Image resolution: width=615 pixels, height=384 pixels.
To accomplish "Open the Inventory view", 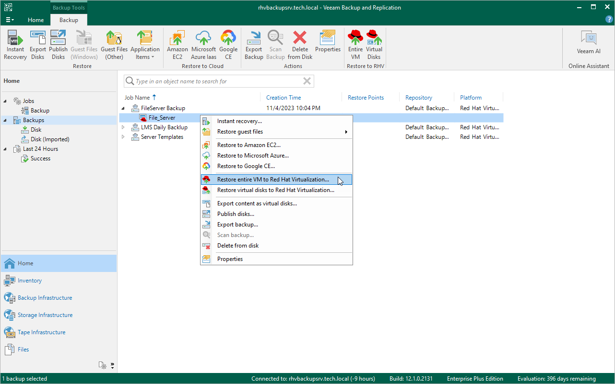I will pyautogui.click(x=59, y=281).
